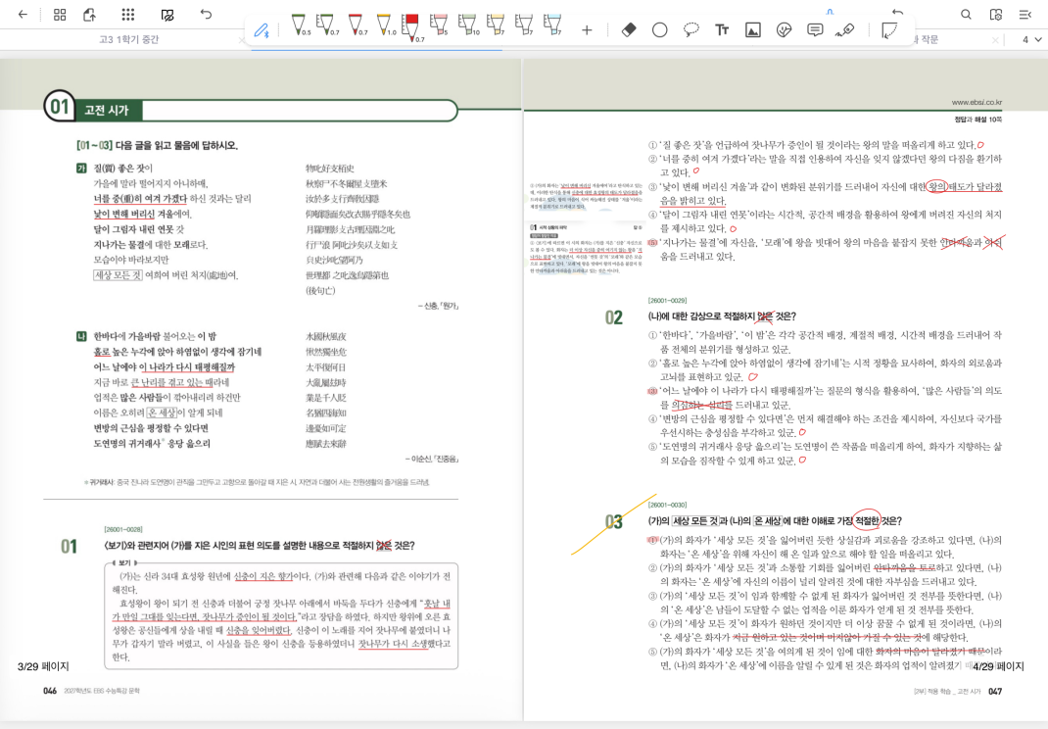Open the page thumbnails grid view
1048x729 pixels.
tap(60, 15)
